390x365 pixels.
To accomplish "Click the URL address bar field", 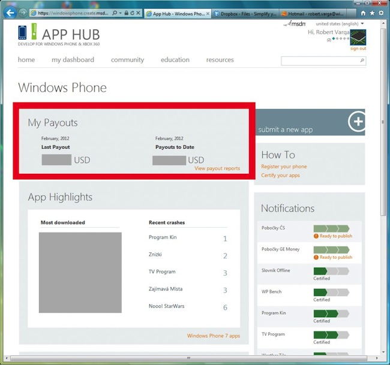I will (73, 13).
